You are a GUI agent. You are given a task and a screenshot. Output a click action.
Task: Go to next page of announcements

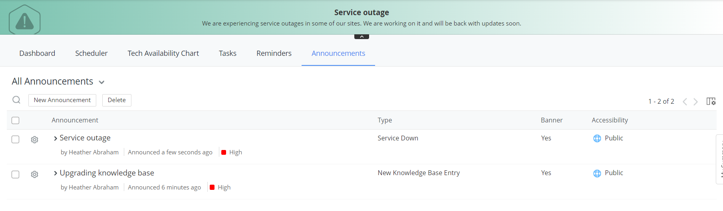click(696, 102)
